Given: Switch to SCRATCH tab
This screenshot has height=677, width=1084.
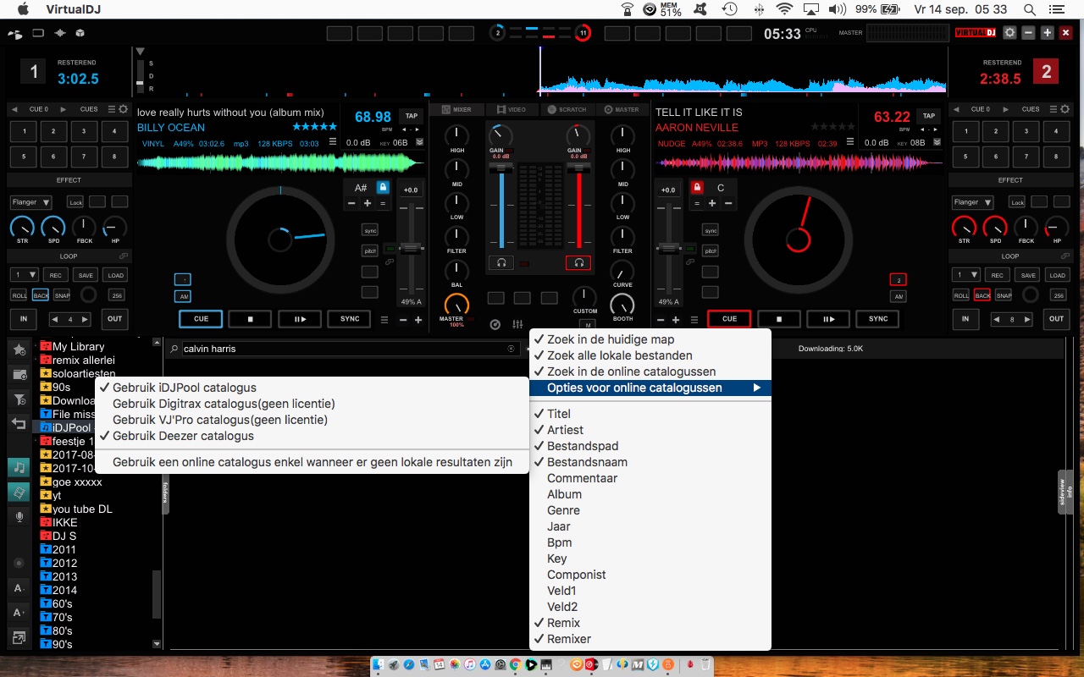Looking at the screenshot, I should pyautogui.click(x=567, y=109).
